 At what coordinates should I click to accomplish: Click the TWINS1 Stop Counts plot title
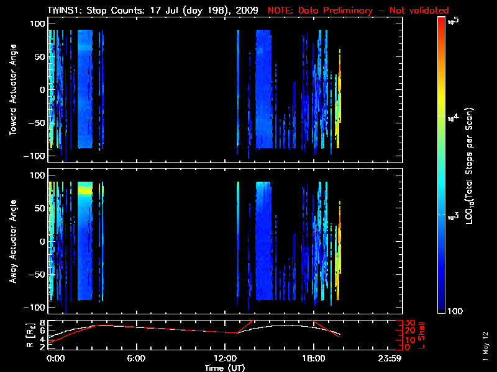(152, 11)
